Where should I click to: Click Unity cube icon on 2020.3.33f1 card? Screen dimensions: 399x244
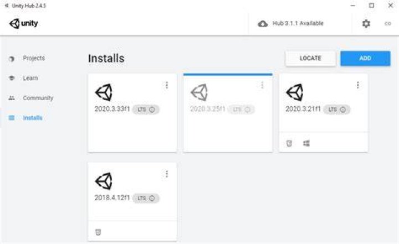coord(104,92)
